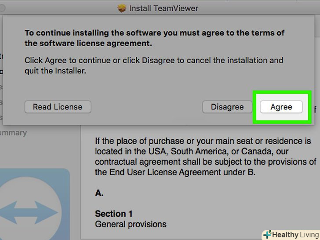Click the 'Install TeamViewer' window title
This screenshot has width=320, height=240.
(164, 8)
